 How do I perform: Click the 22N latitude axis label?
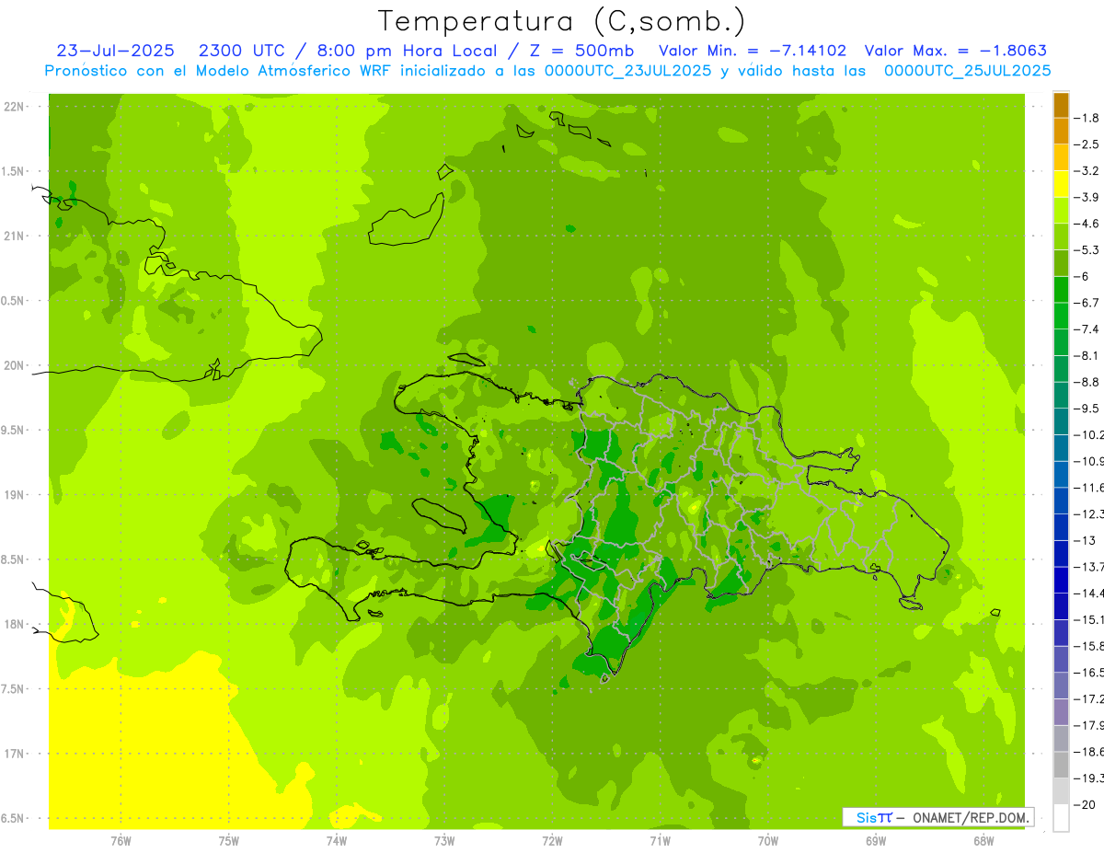(x=15, y=107)
